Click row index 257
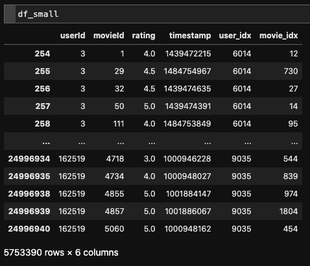 (43, 106)
